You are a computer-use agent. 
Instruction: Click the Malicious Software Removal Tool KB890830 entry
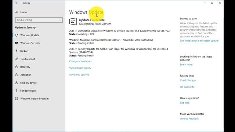click(111, 40)
